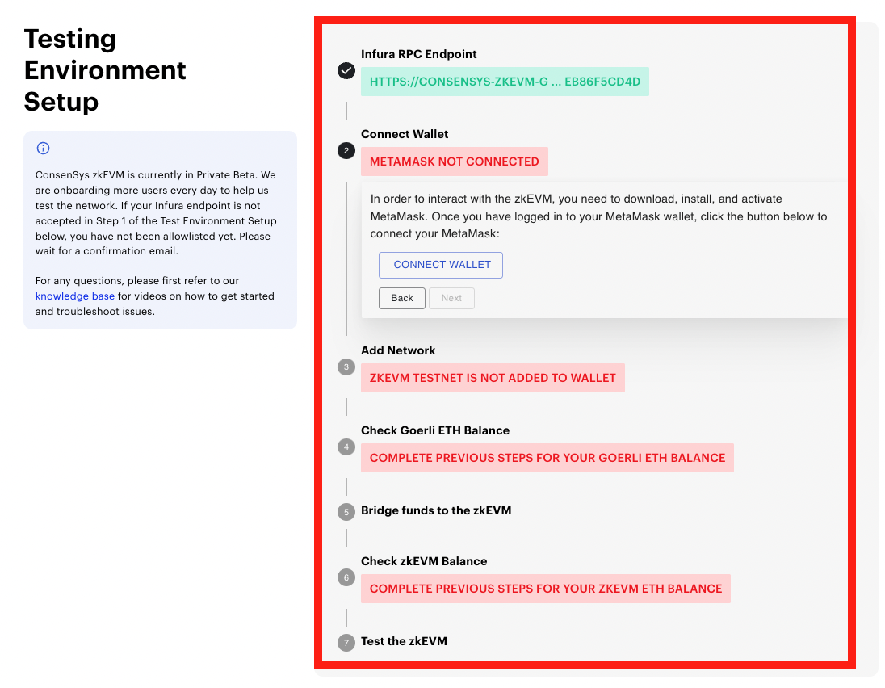Click the disabled Next button
This screenshot has width=885, height=688.
click(451, 298)
